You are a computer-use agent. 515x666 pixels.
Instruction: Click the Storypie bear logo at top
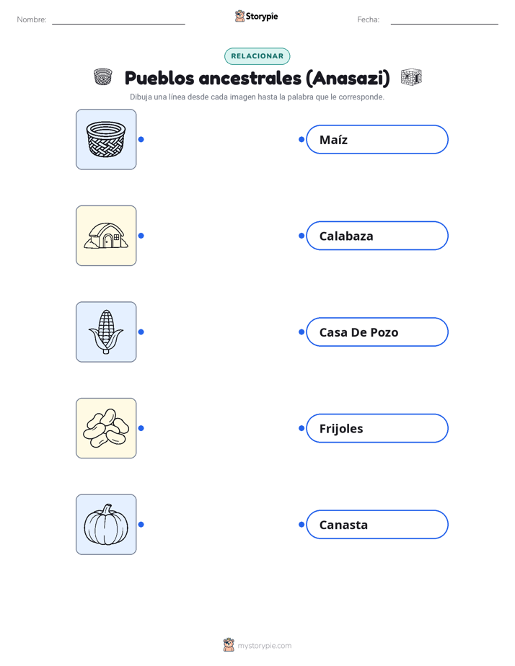240,16
